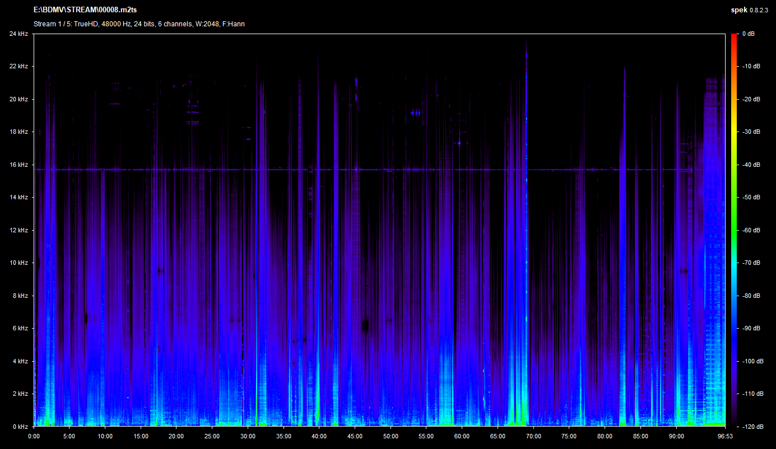Click the 10 kHz frequency axis label
This screenshot has width=776, height=449.
click(x=18, y=263)
